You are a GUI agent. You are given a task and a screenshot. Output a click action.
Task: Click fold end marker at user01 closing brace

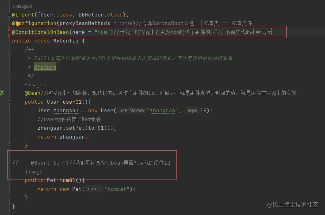tap(9, 145)
